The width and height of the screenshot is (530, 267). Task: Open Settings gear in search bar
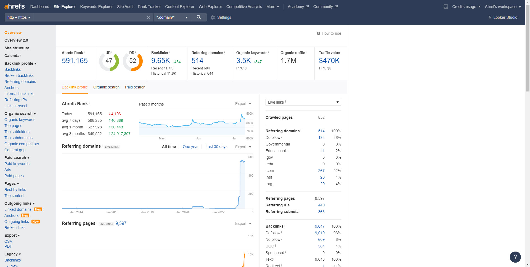tap(221, 17)
